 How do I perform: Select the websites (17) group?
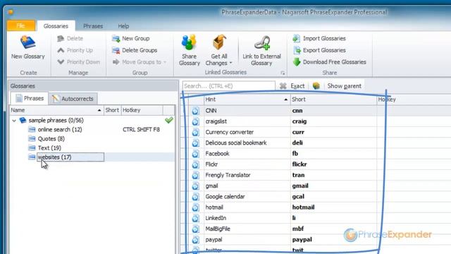click(55, 157)
